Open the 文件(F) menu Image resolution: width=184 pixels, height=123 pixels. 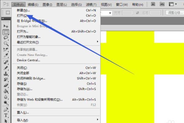point(18,5)
